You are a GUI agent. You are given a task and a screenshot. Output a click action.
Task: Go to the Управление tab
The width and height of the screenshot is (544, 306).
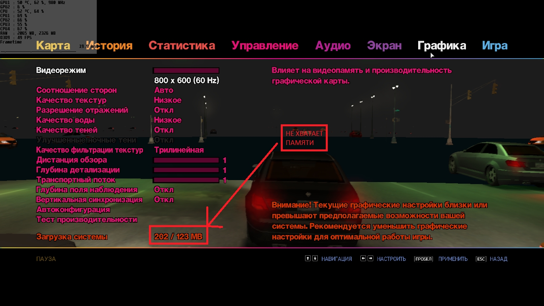pyautogui.click(x=265, y=46)
